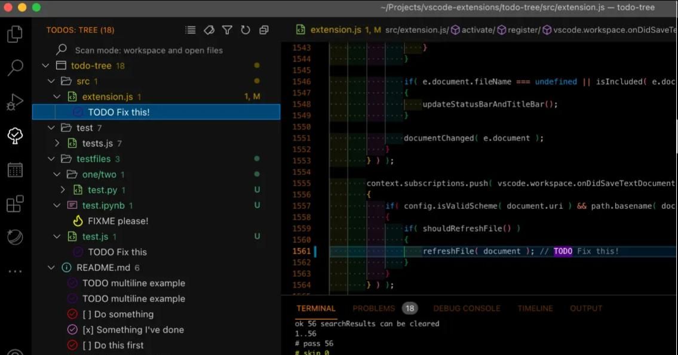The width and height of the screenshot is (678, 355).
Task: Click the tag grouping icon in TODOs header
Action: (x=209, y=30)
